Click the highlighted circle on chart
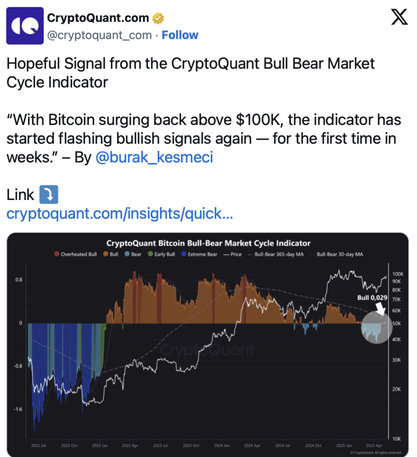417x457 pixels. 376,327
